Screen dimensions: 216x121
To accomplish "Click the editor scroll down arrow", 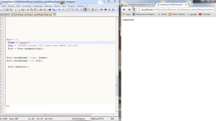I will click(117, 112).
